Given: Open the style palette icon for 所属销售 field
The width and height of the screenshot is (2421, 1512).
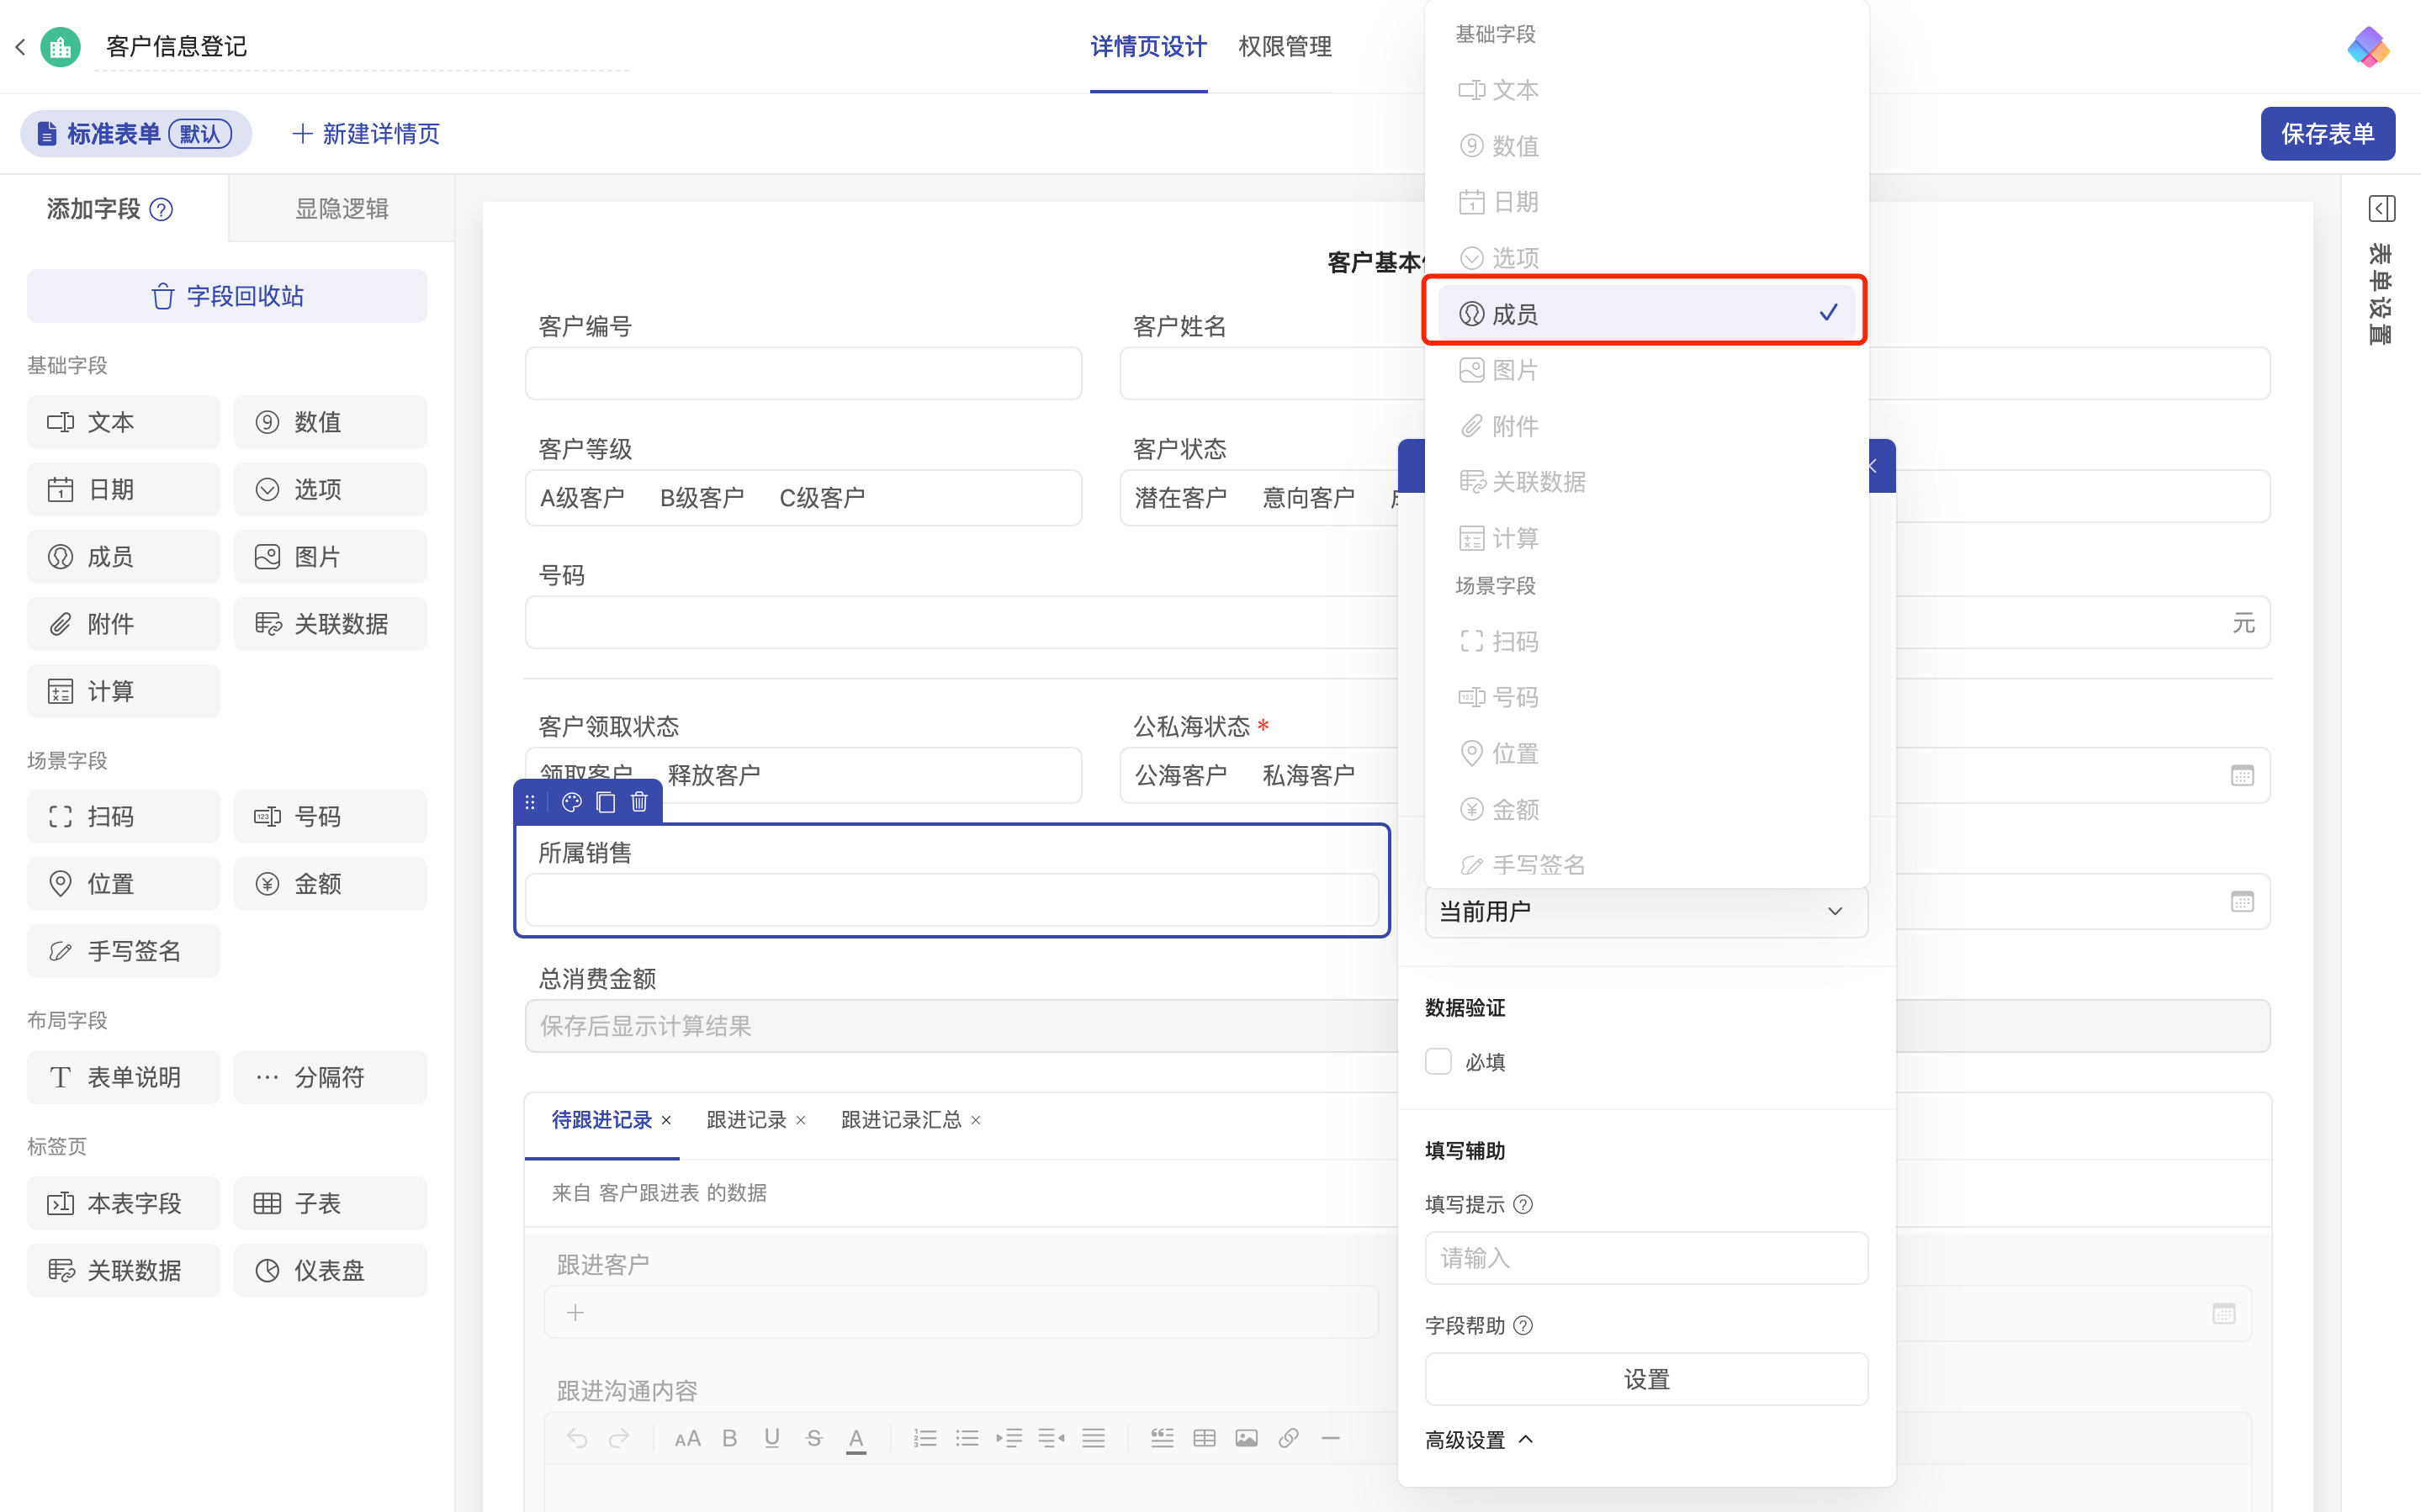Looking at the screenshot, I should click(x=572, y=802).
